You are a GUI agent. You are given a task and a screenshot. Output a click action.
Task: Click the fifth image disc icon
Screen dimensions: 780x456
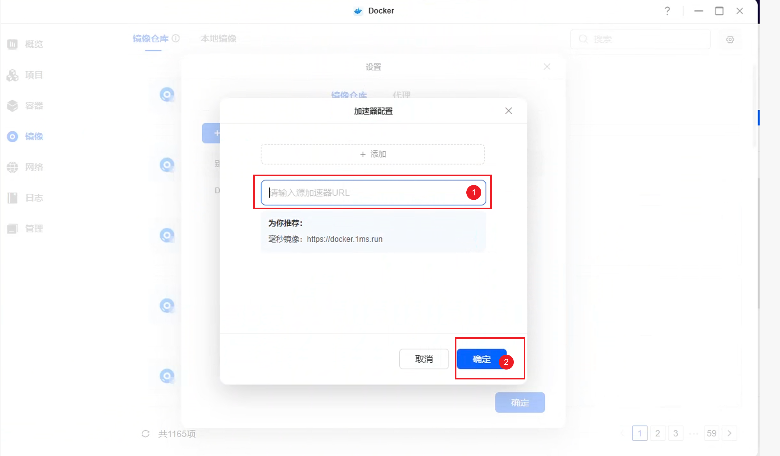167,376
